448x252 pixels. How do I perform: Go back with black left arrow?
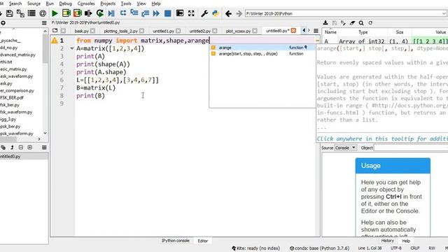[228, 13]
